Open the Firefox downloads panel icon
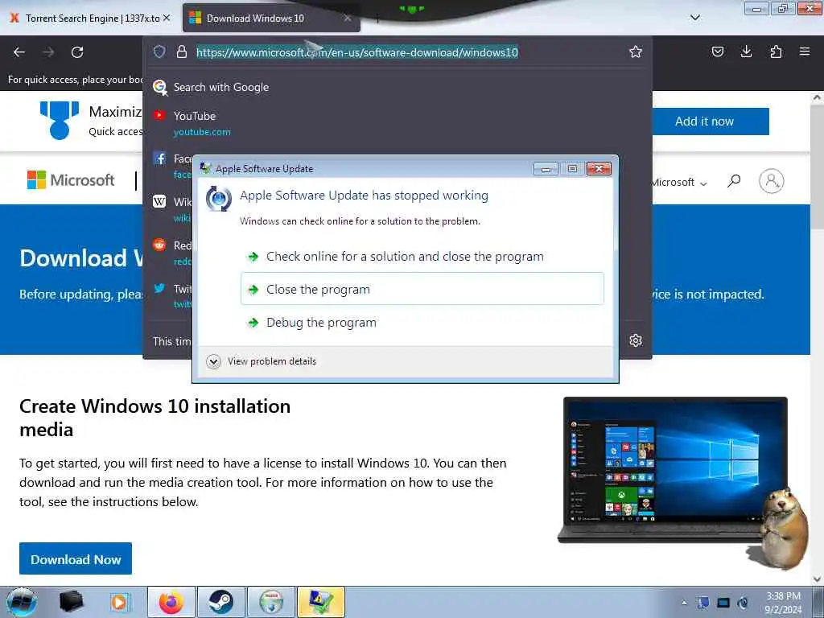 point(746,51)
